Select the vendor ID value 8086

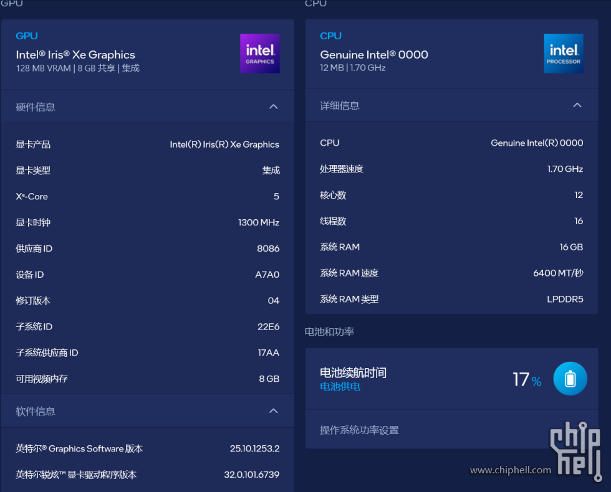(x=268, y=248)
